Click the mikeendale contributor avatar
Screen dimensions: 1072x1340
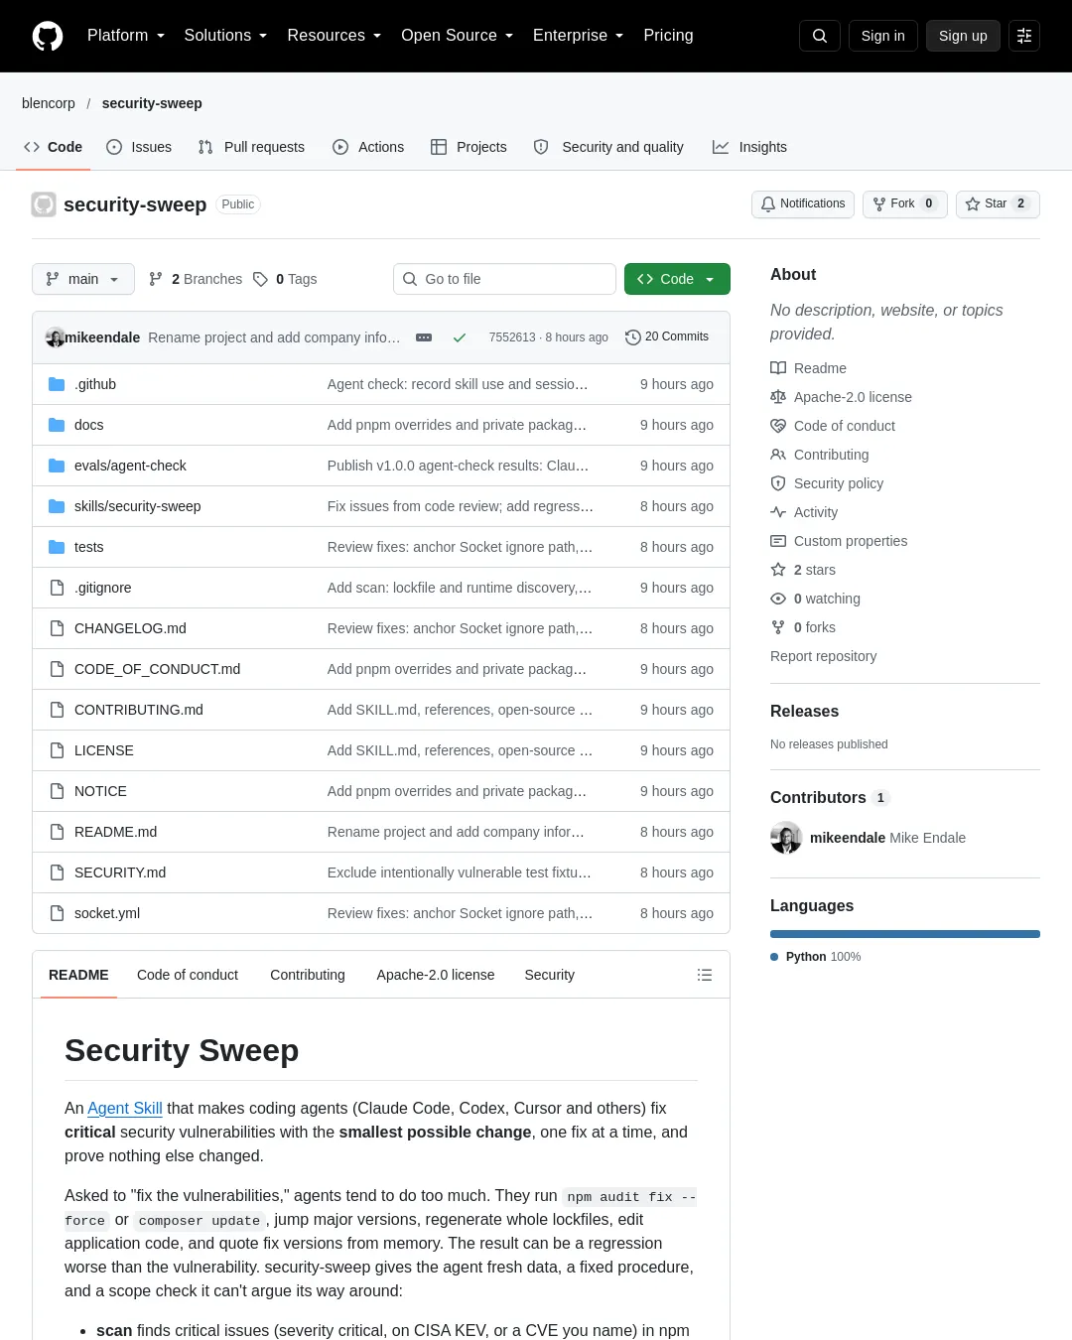[x=786, y=838]
